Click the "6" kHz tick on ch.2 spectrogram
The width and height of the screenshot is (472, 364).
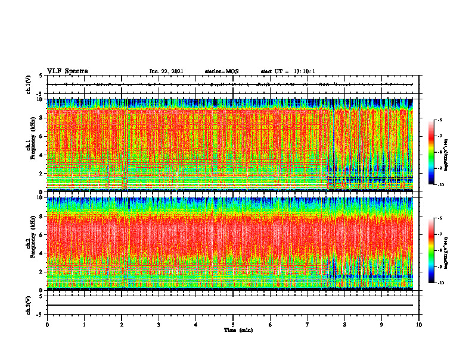(42, 235)
